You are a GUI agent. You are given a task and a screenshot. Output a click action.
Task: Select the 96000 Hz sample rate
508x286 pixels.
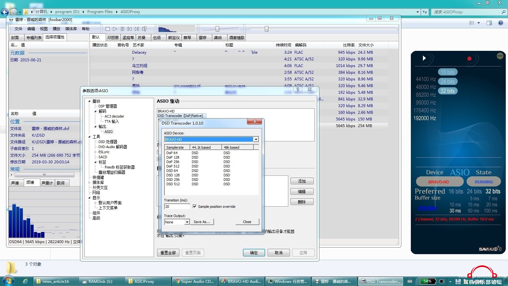[x=426, y=103]
